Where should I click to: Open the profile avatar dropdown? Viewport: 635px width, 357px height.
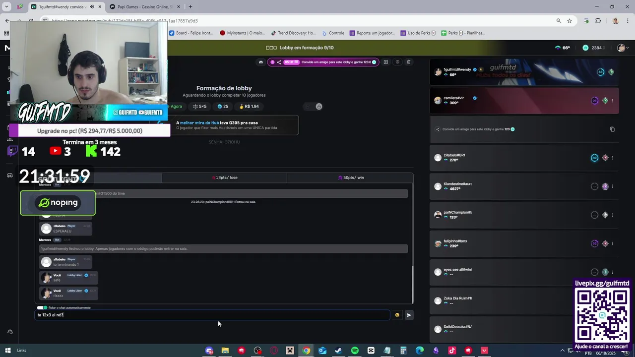(622, 48)
